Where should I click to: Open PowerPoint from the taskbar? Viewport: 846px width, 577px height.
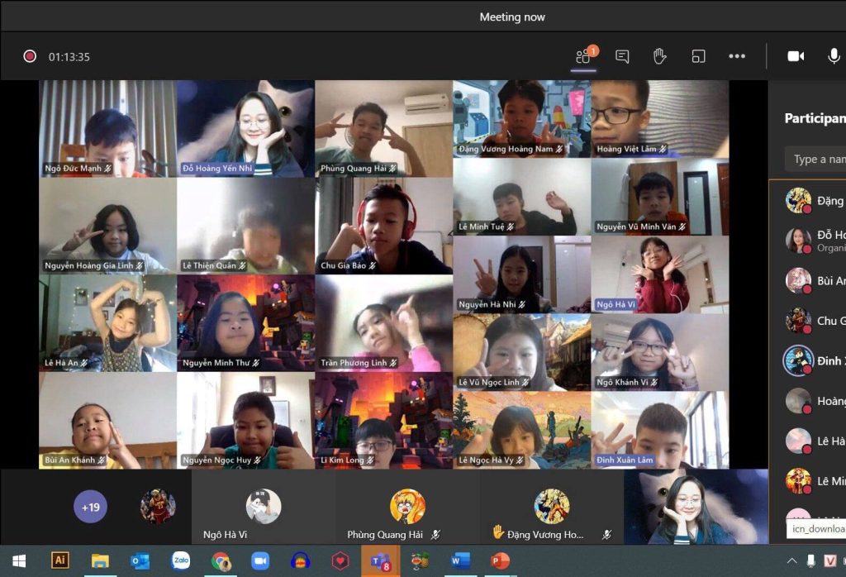pyautogui.click(x=500, y=560)
